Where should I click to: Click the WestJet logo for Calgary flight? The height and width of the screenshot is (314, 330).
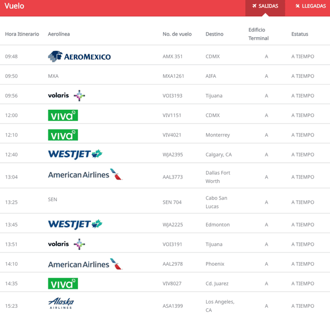[x=75, y=154]
